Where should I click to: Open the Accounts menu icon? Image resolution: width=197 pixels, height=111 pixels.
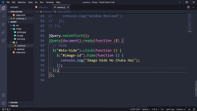coord(3,95)
